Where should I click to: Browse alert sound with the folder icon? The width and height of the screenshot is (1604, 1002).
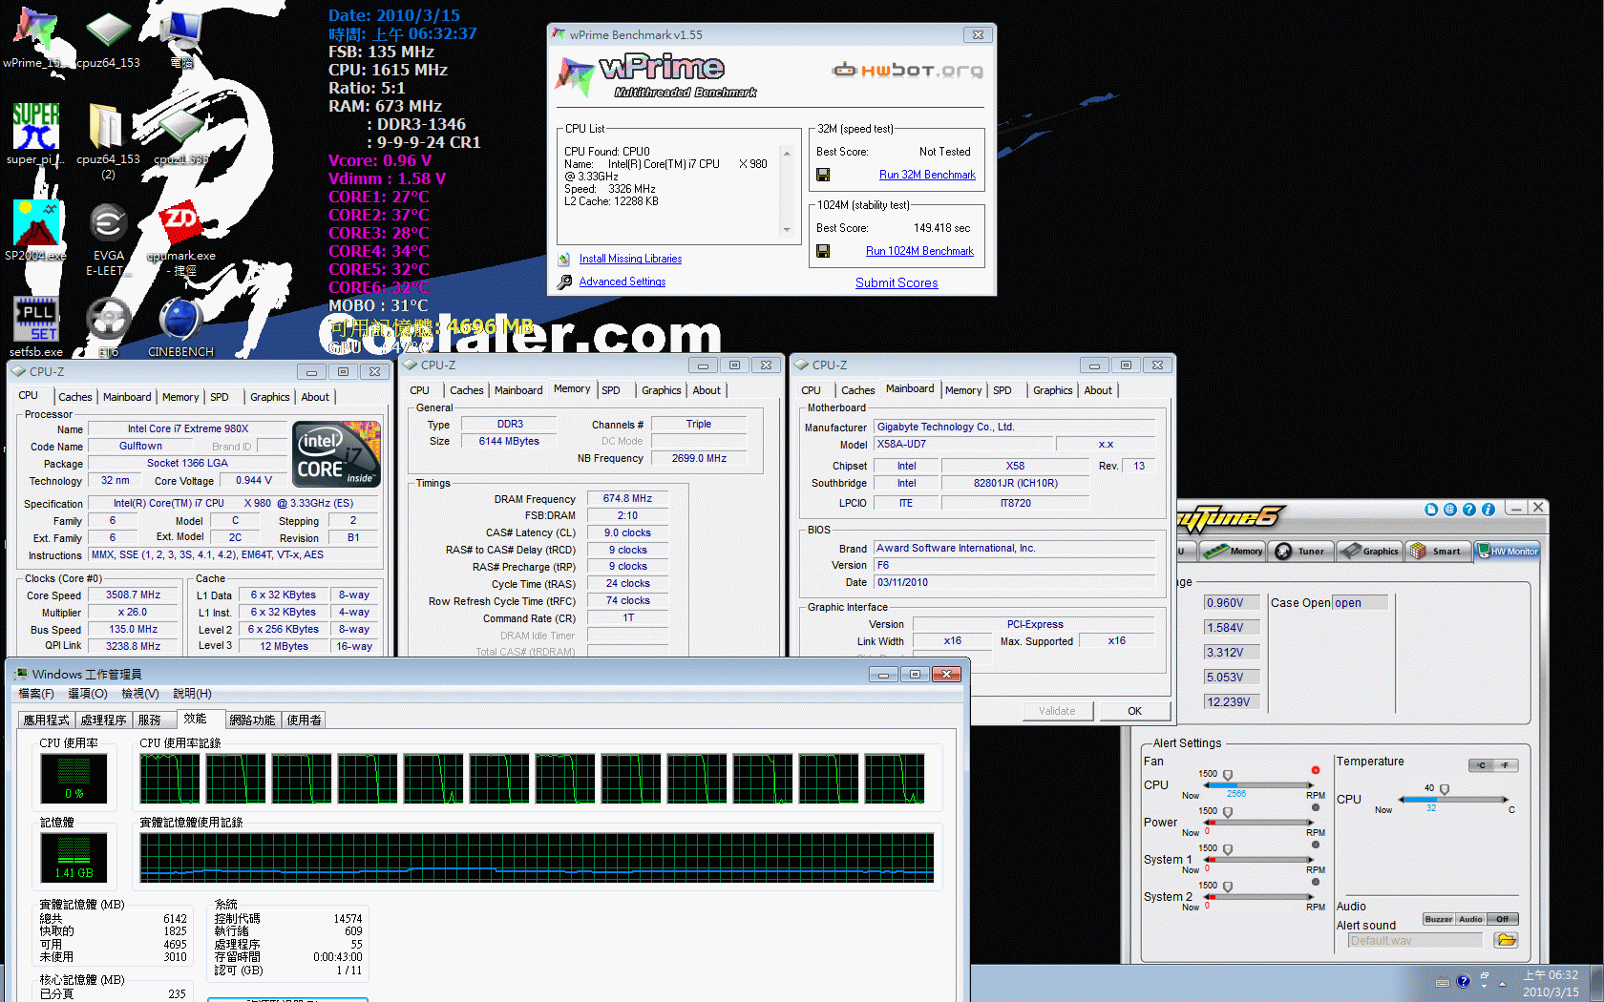point(1507,940)
